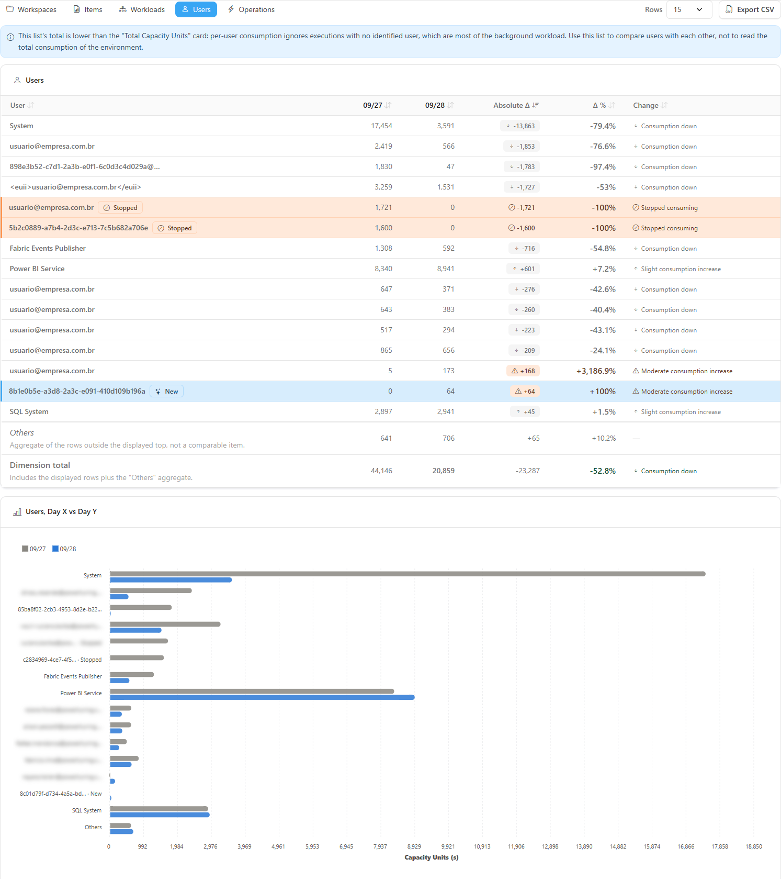Click the stopped icon in the -1,721 delta cell
Screen dimensions: 781x892
(512, 207)
